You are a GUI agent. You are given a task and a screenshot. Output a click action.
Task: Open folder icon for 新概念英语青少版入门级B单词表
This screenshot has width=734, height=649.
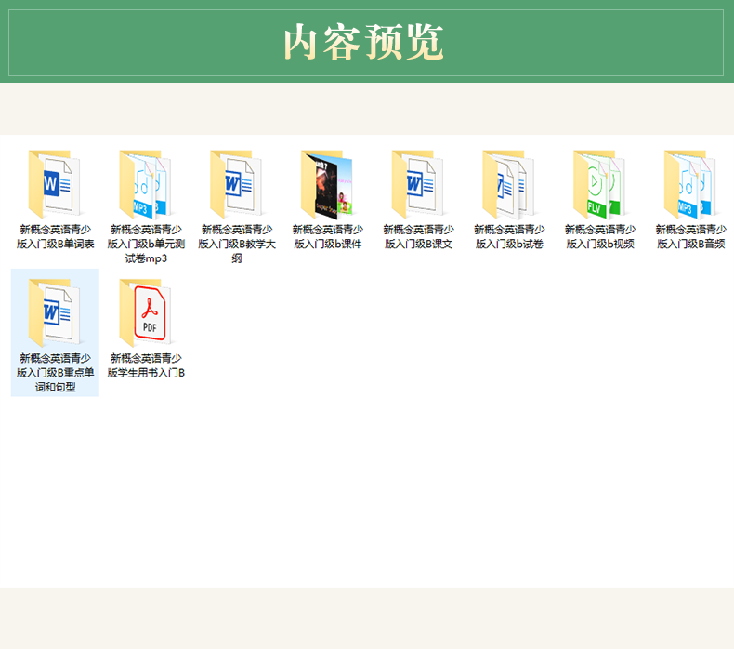pyautogui.click(x=54, y=184)
